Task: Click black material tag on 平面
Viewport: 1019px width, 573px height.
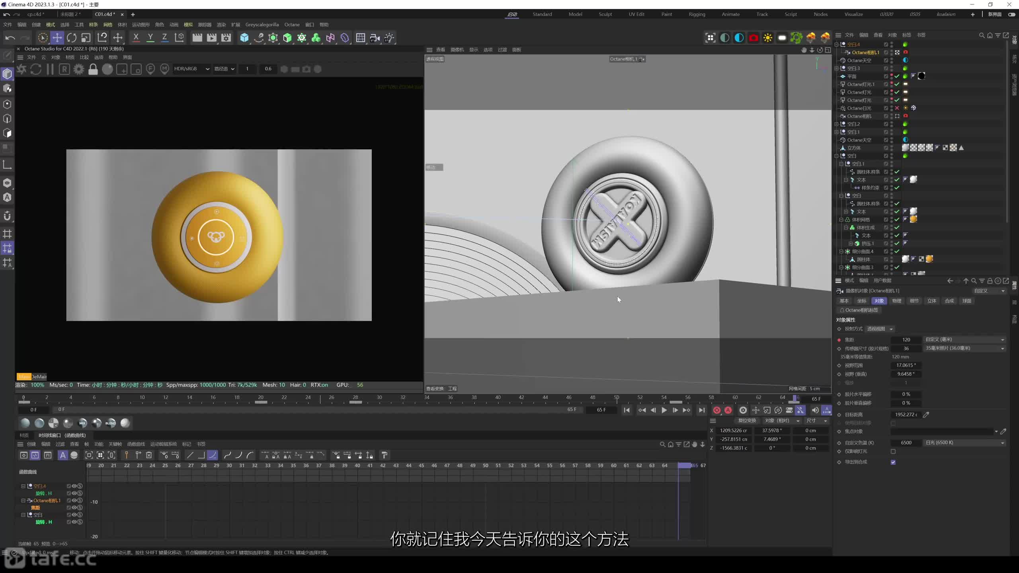Action: 921,76
